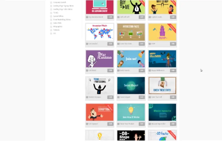This screenshot has width=222, height=142.
Task: Toggle the Infographics filter checkbox
Action: pos(51,27)
